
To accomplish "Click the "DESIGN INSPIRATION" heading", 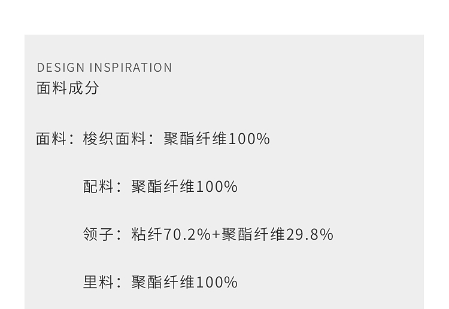I will point(104,68).
